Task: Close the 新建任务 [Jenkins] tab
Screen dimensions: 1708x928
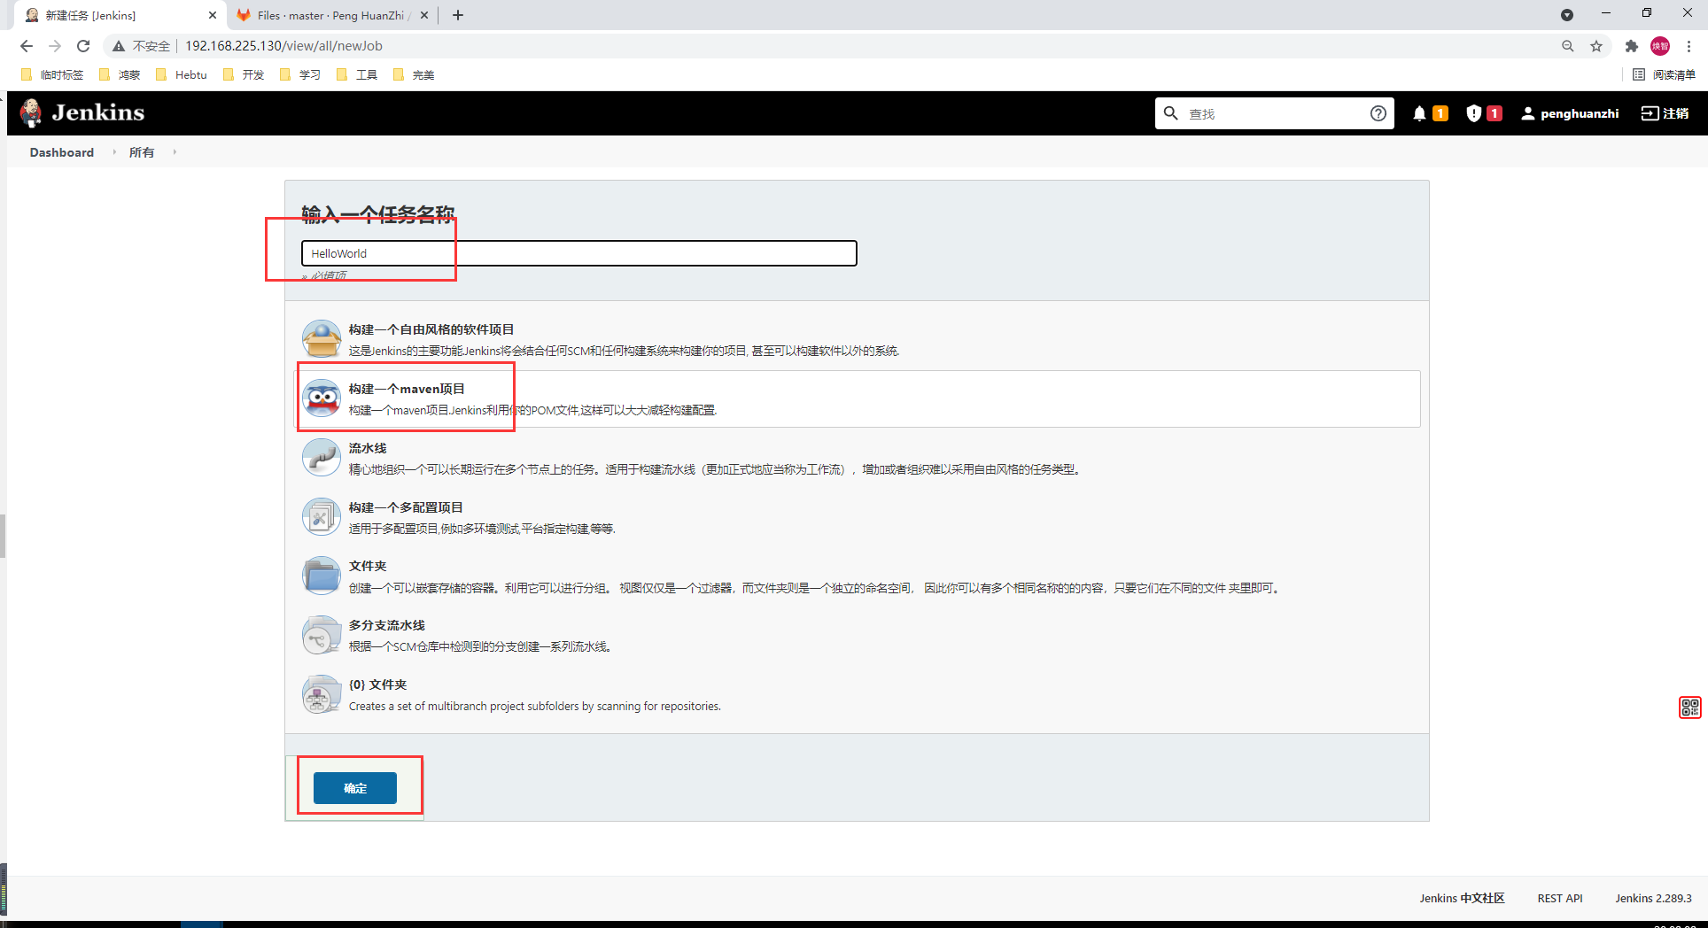Action: pos(213,15)
